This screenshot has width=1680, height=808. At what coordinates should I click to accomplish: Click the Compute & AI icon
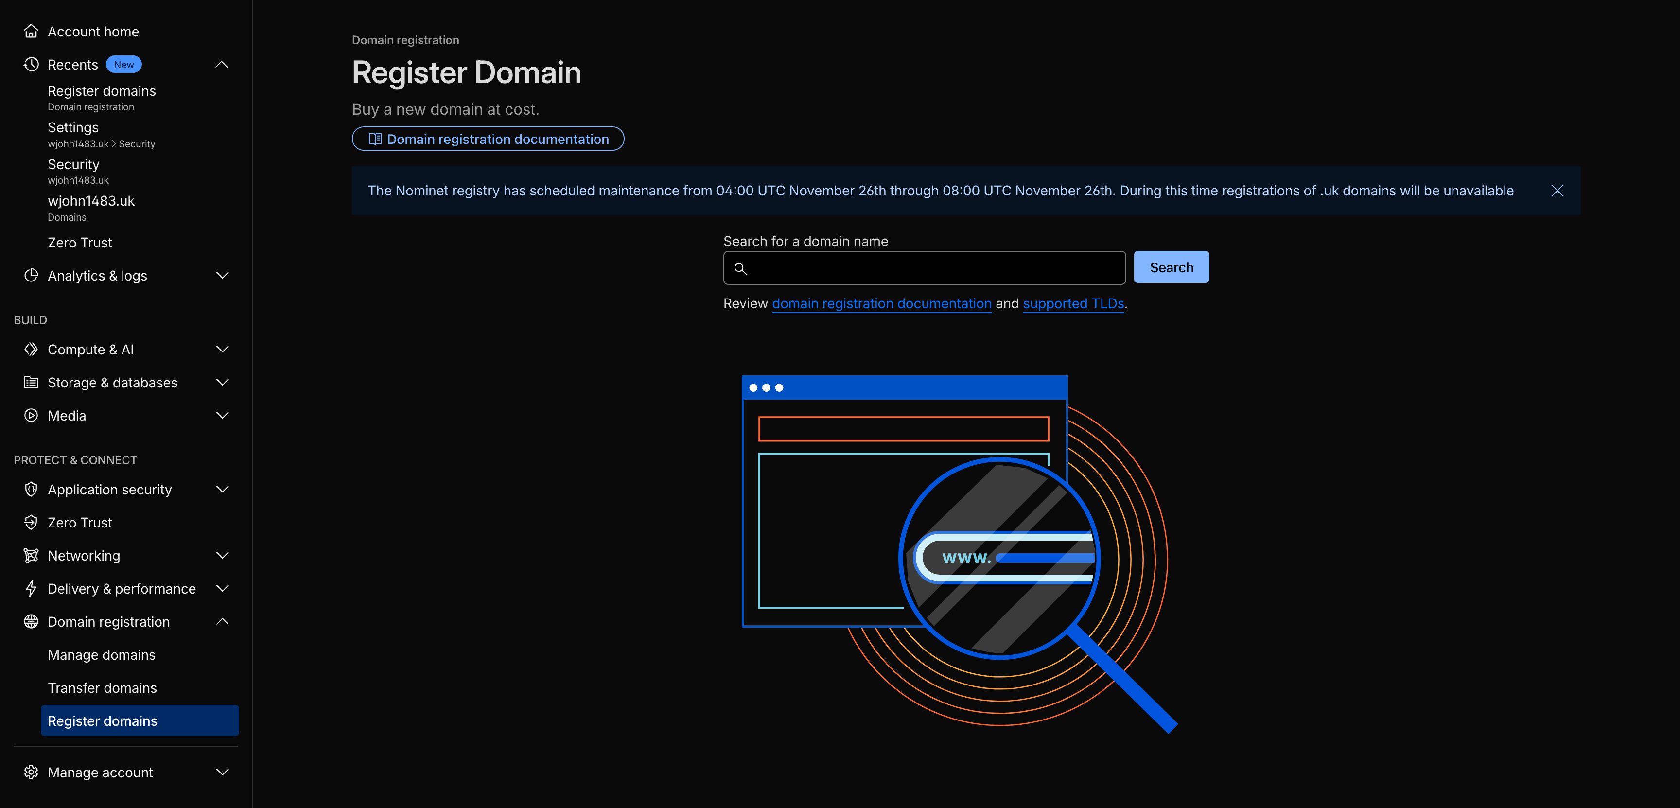point(31,349)
